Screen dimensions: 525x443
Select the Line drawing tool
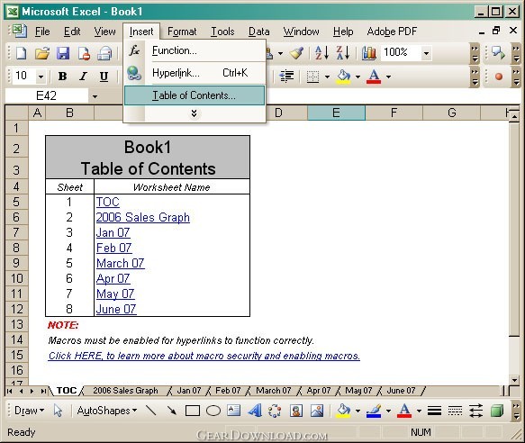point(151,411)
